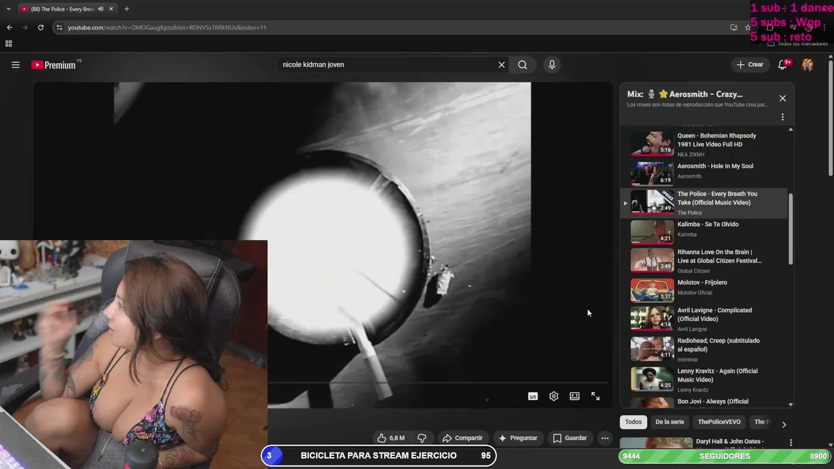Close the Mix playlist panel
This screenshot has width=834, height=469.
783,98
